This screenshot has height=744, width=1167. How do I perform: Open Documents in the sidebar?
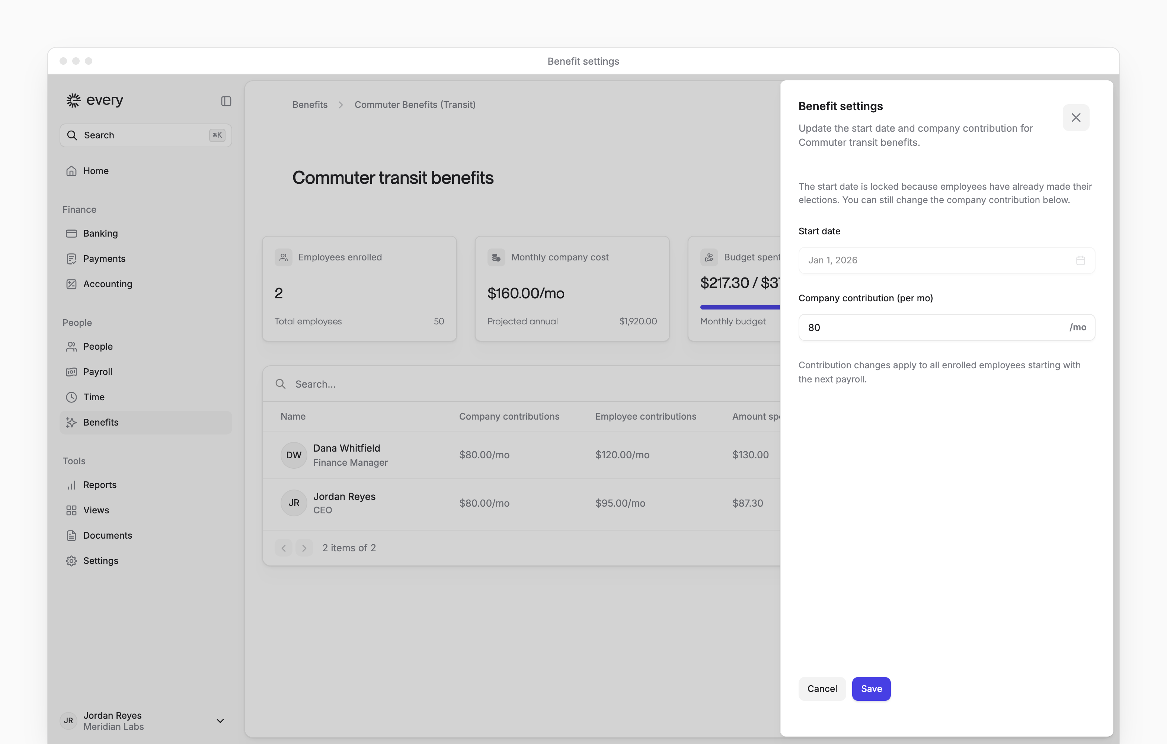(146, 535)
